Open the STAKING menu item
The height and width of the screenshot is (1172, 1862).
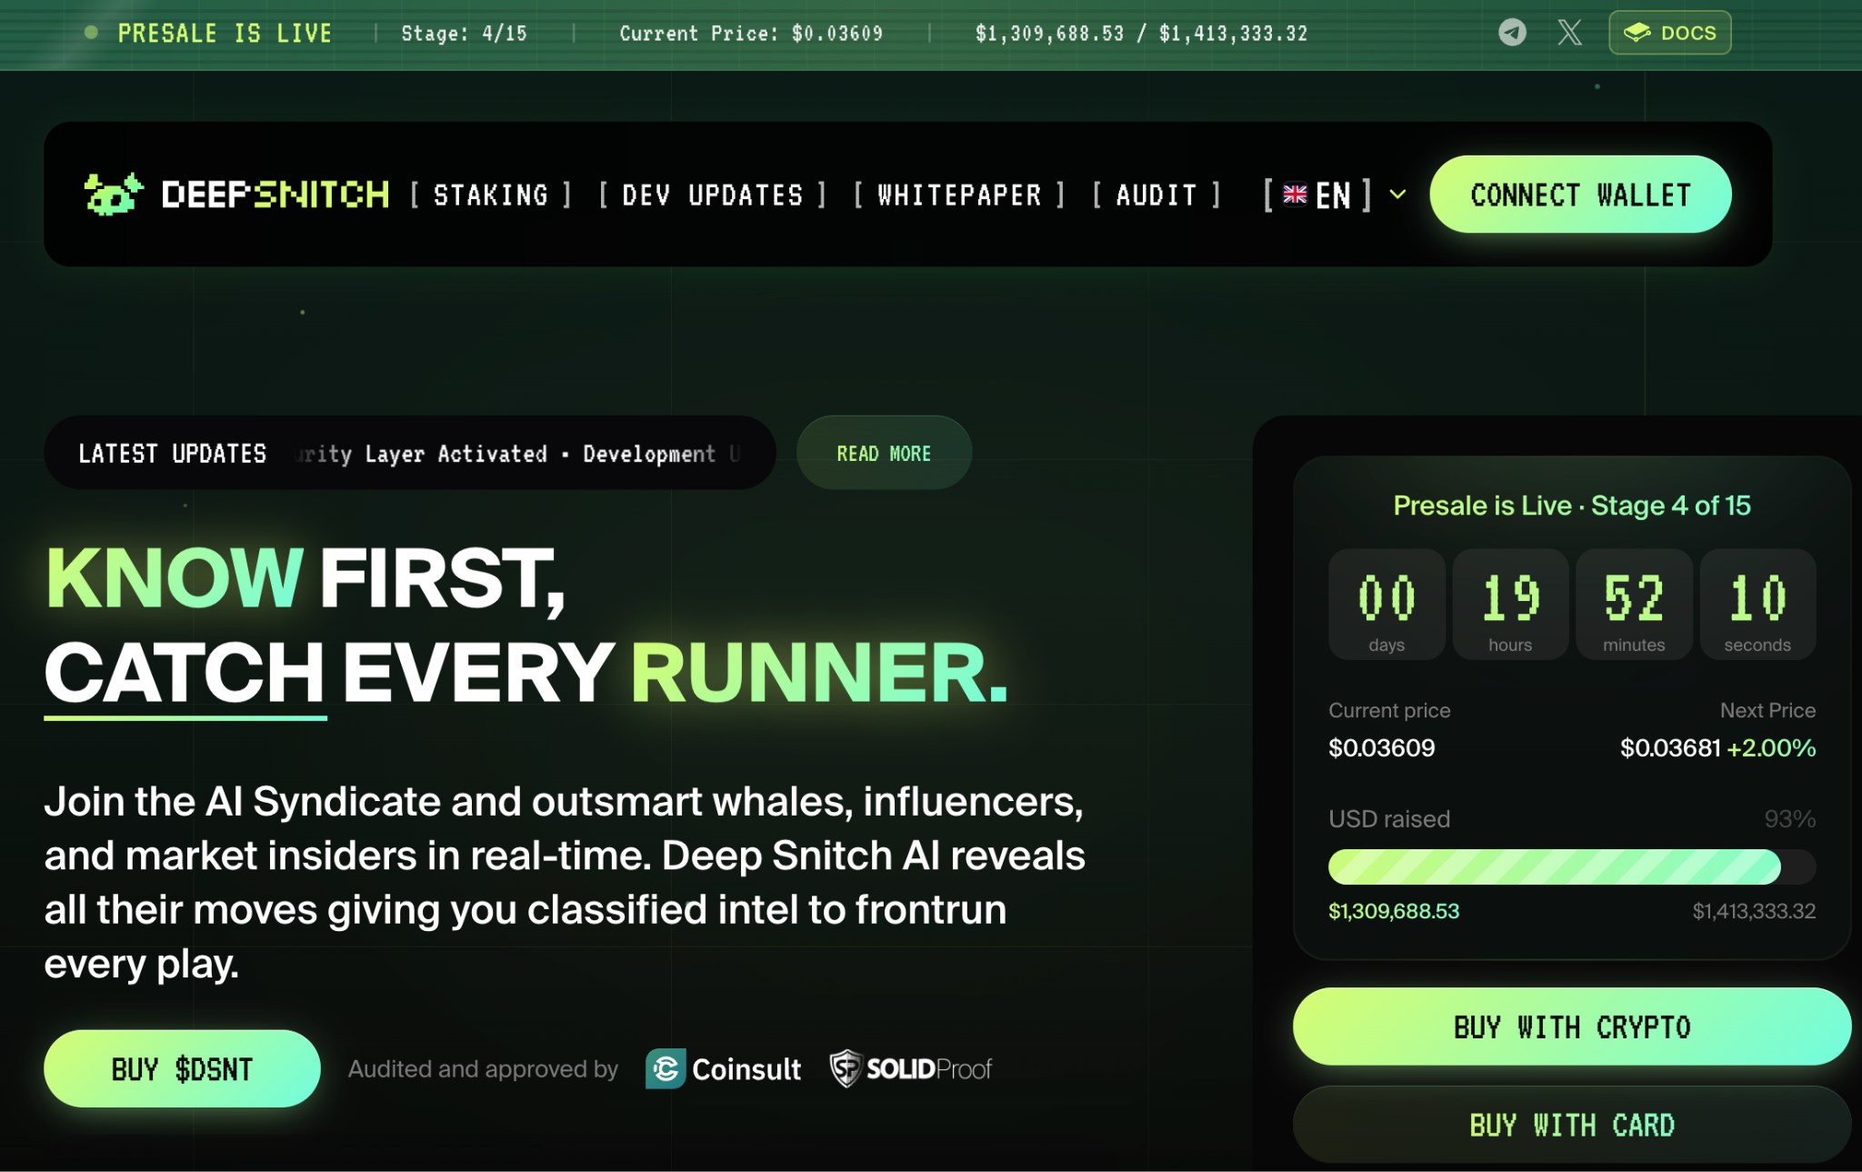tap(491, 195)
